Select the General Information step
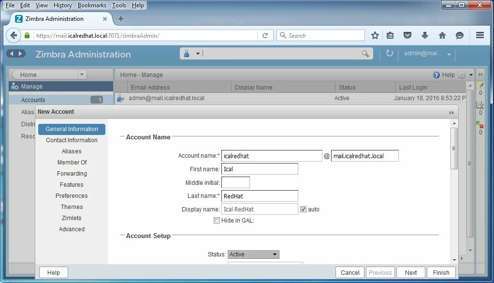The image size is (494, 283). (x=72, y=129)
